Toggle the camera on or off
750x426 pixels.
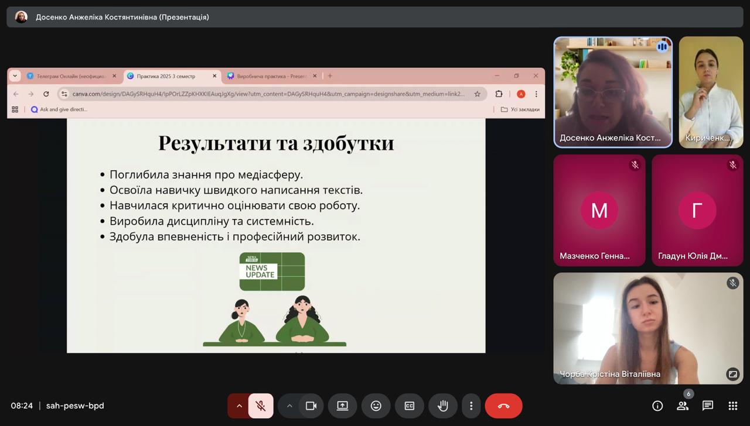311,406
